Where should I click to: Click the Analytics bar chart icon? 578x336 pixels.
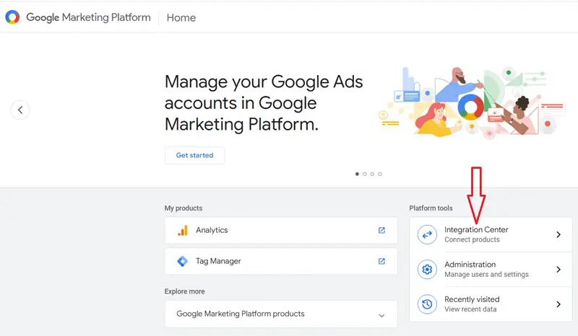(183, 231)
